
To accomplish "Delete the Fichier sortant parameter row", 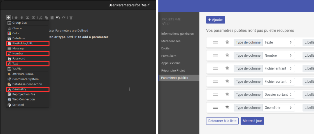I will tap(227, 81).
